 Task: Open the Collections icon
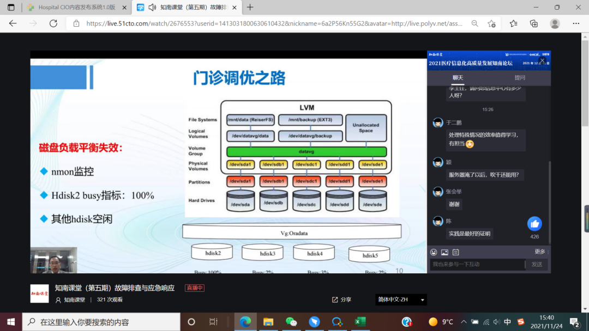pos(534,23)
